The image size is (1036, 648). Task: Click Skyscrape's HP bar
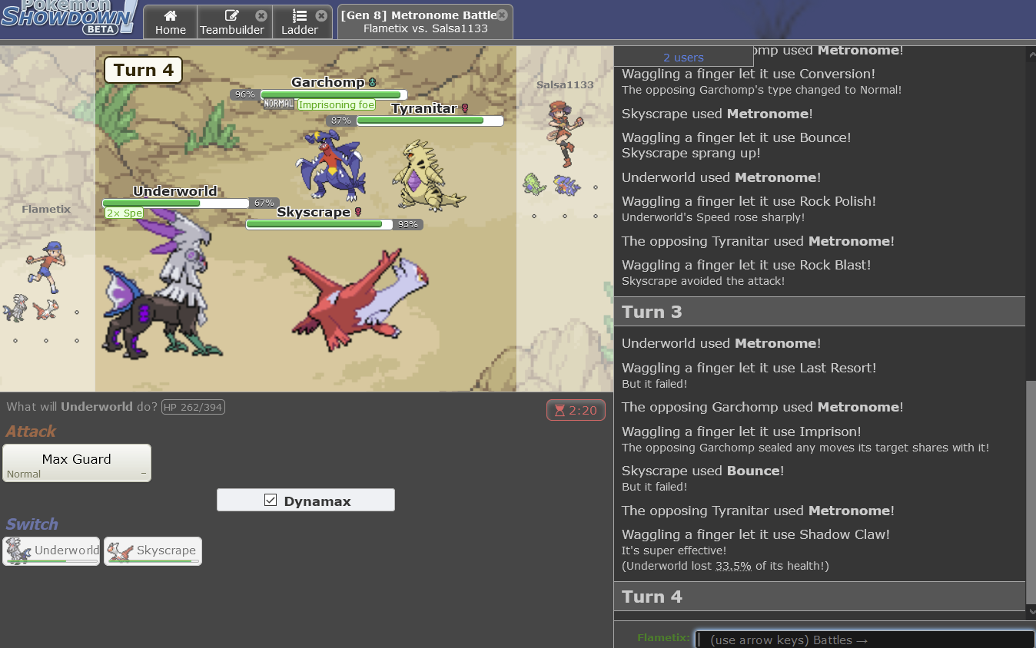pos(319,224)
